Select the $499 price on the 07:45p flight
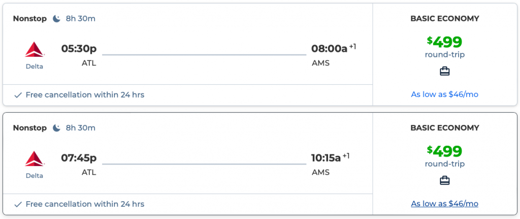Viewport: 520px width, 219px height. 445,151
